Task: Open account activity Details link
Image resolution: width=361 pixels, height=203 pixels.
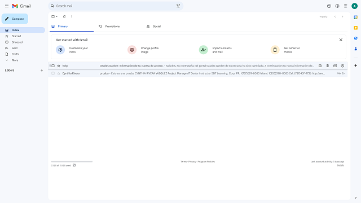Action: (341, 165)
